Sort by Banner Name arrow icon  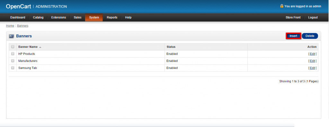(x=40, y=47)
